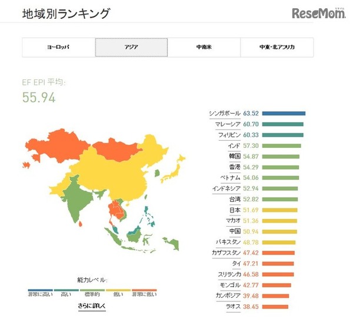
Task: Click the blue 非常に高い legend swatch
Action: click(x=40, y=290)
